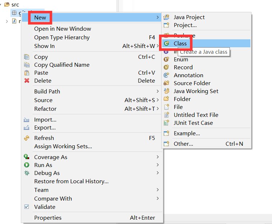Click the Refresh arrows icon
The image size is (272, 224).
click(x=27, y=138)
